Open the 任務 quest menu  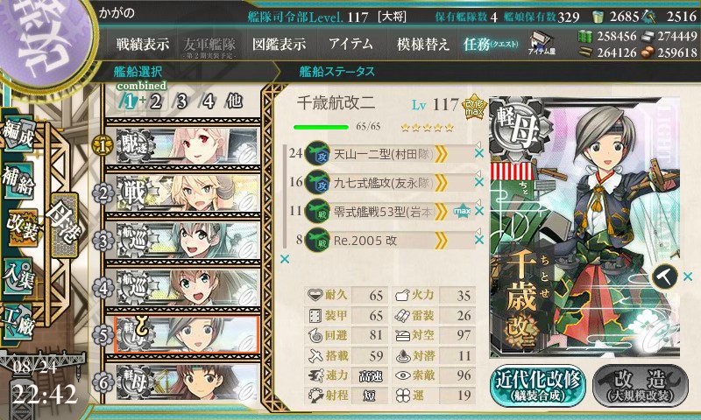491,44
